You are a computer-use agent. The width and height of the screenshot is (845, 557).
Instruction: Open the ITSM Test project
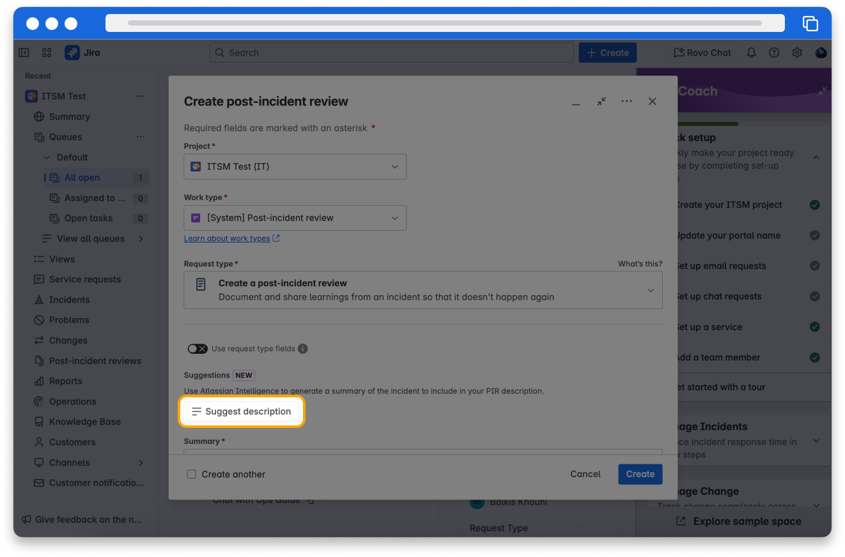click(64, 96)
